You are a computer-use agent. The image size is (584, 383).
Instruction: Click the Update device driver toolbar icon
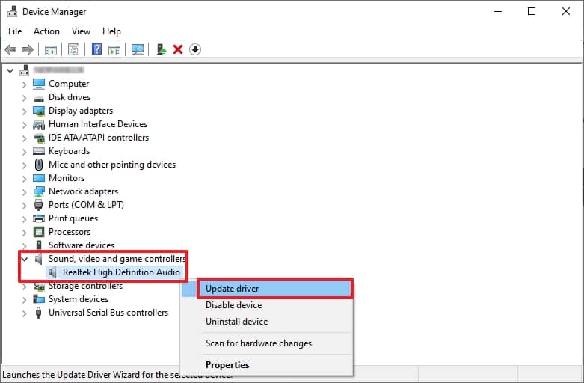click(x=162, y=49)
